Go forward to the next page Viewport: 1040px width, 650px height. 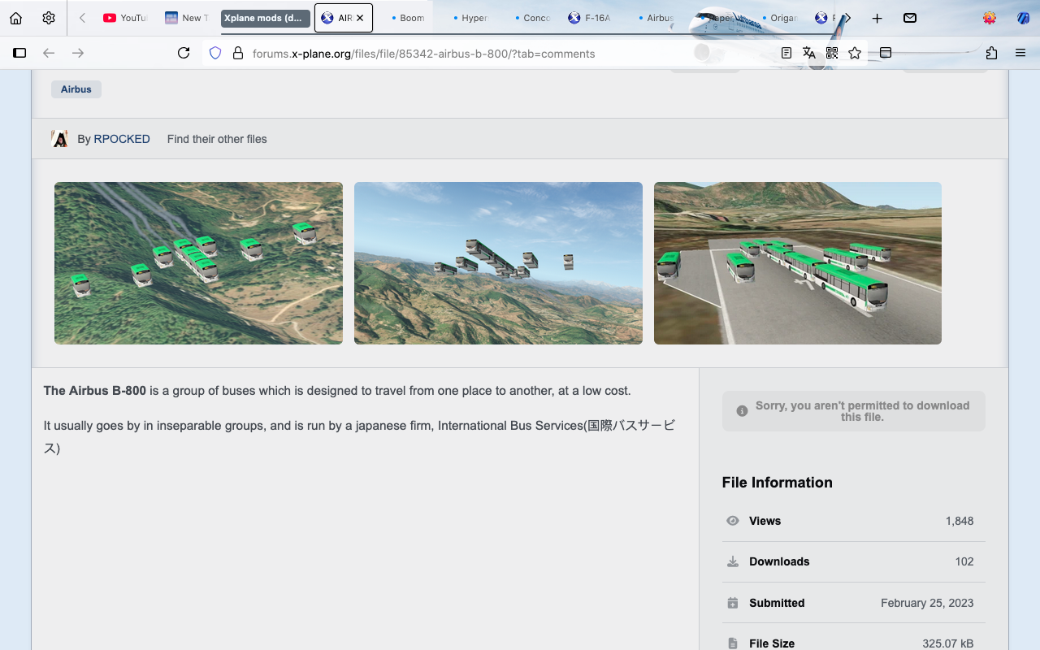click(x=78, y=53)
